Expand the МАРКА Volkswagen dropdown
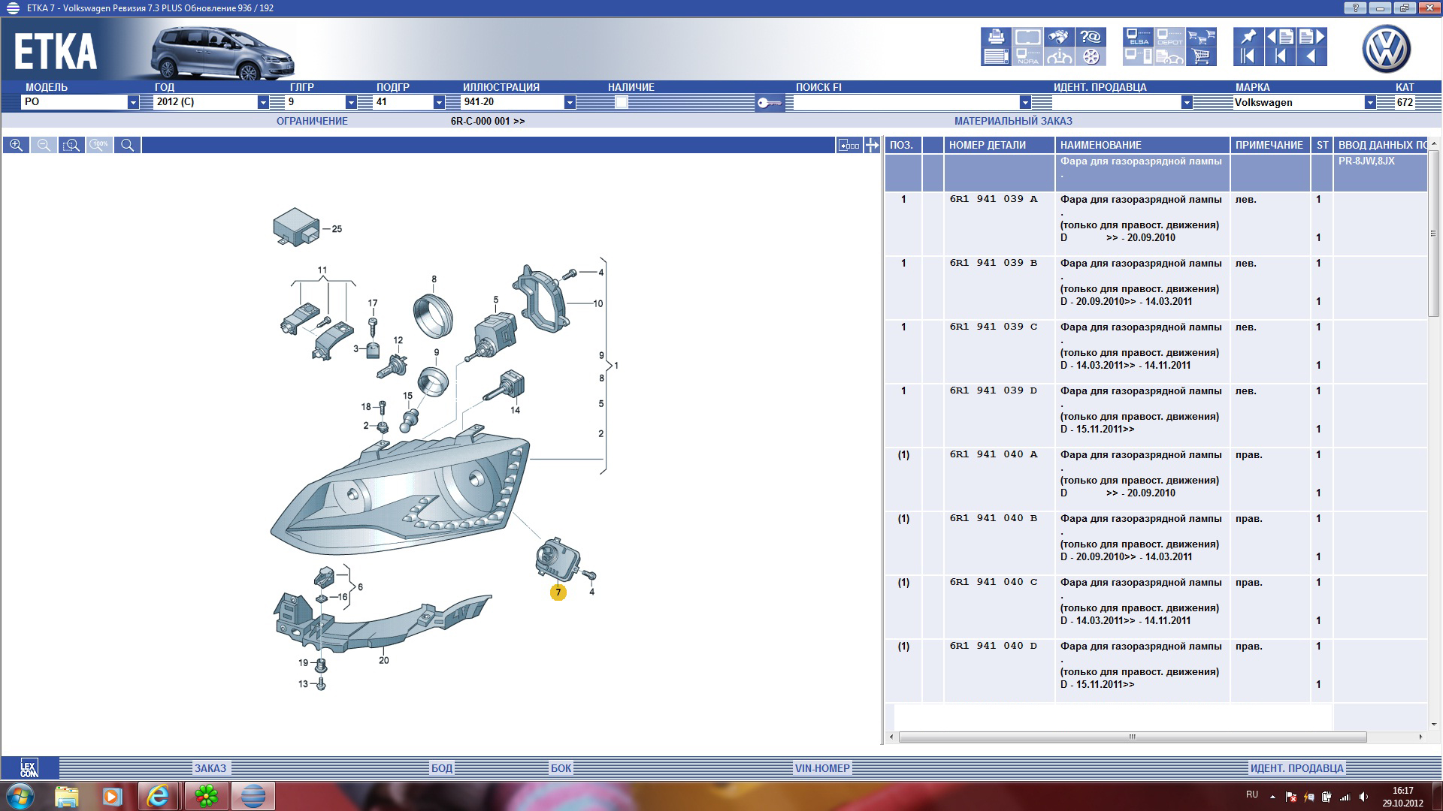Screen dimensions: 1443x811 1370,102
